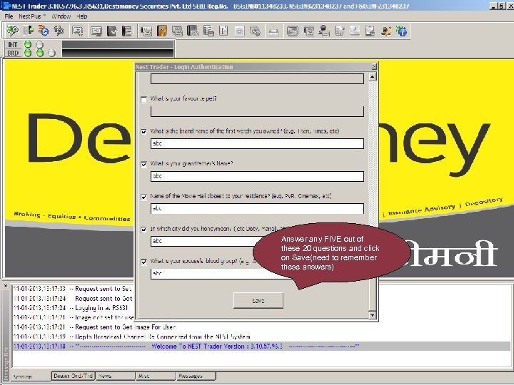Click the greyed-out windows with gear icon
514x385 pixels.
point(255,31)
